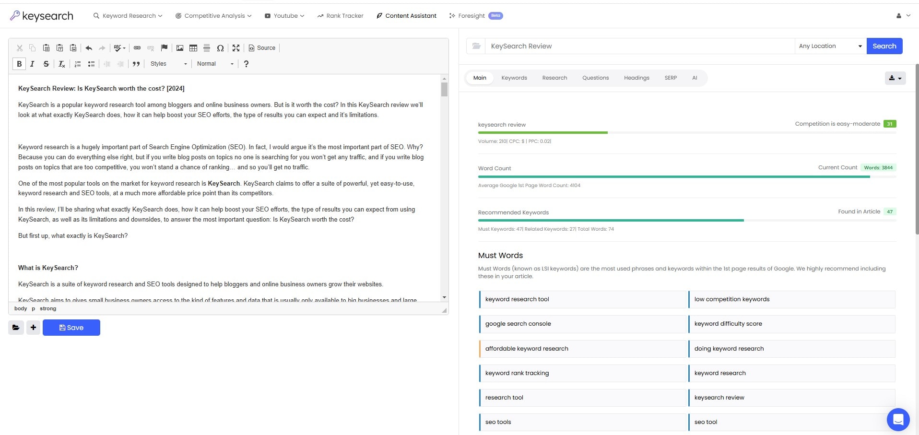Insert a special character
Viewport: 919px width, 435px height.
pos(221,48)
